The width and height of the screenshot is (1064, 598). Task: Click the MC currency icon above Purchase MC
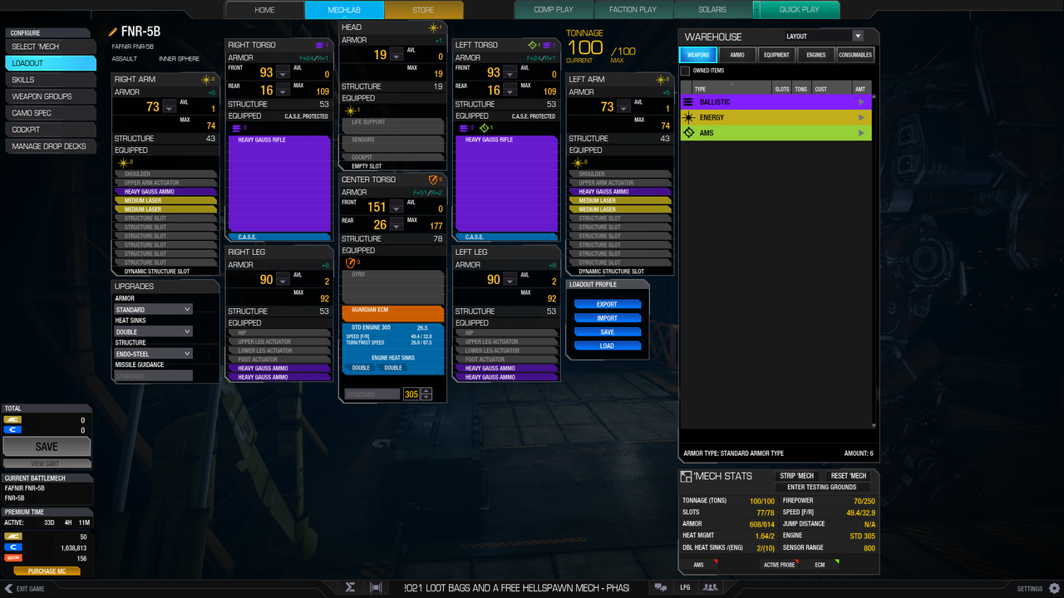coord(12,537)
